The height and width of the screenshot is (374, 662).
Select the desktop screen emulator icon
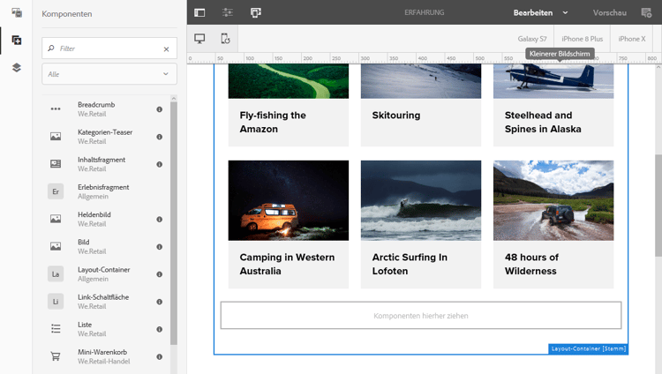199,39
